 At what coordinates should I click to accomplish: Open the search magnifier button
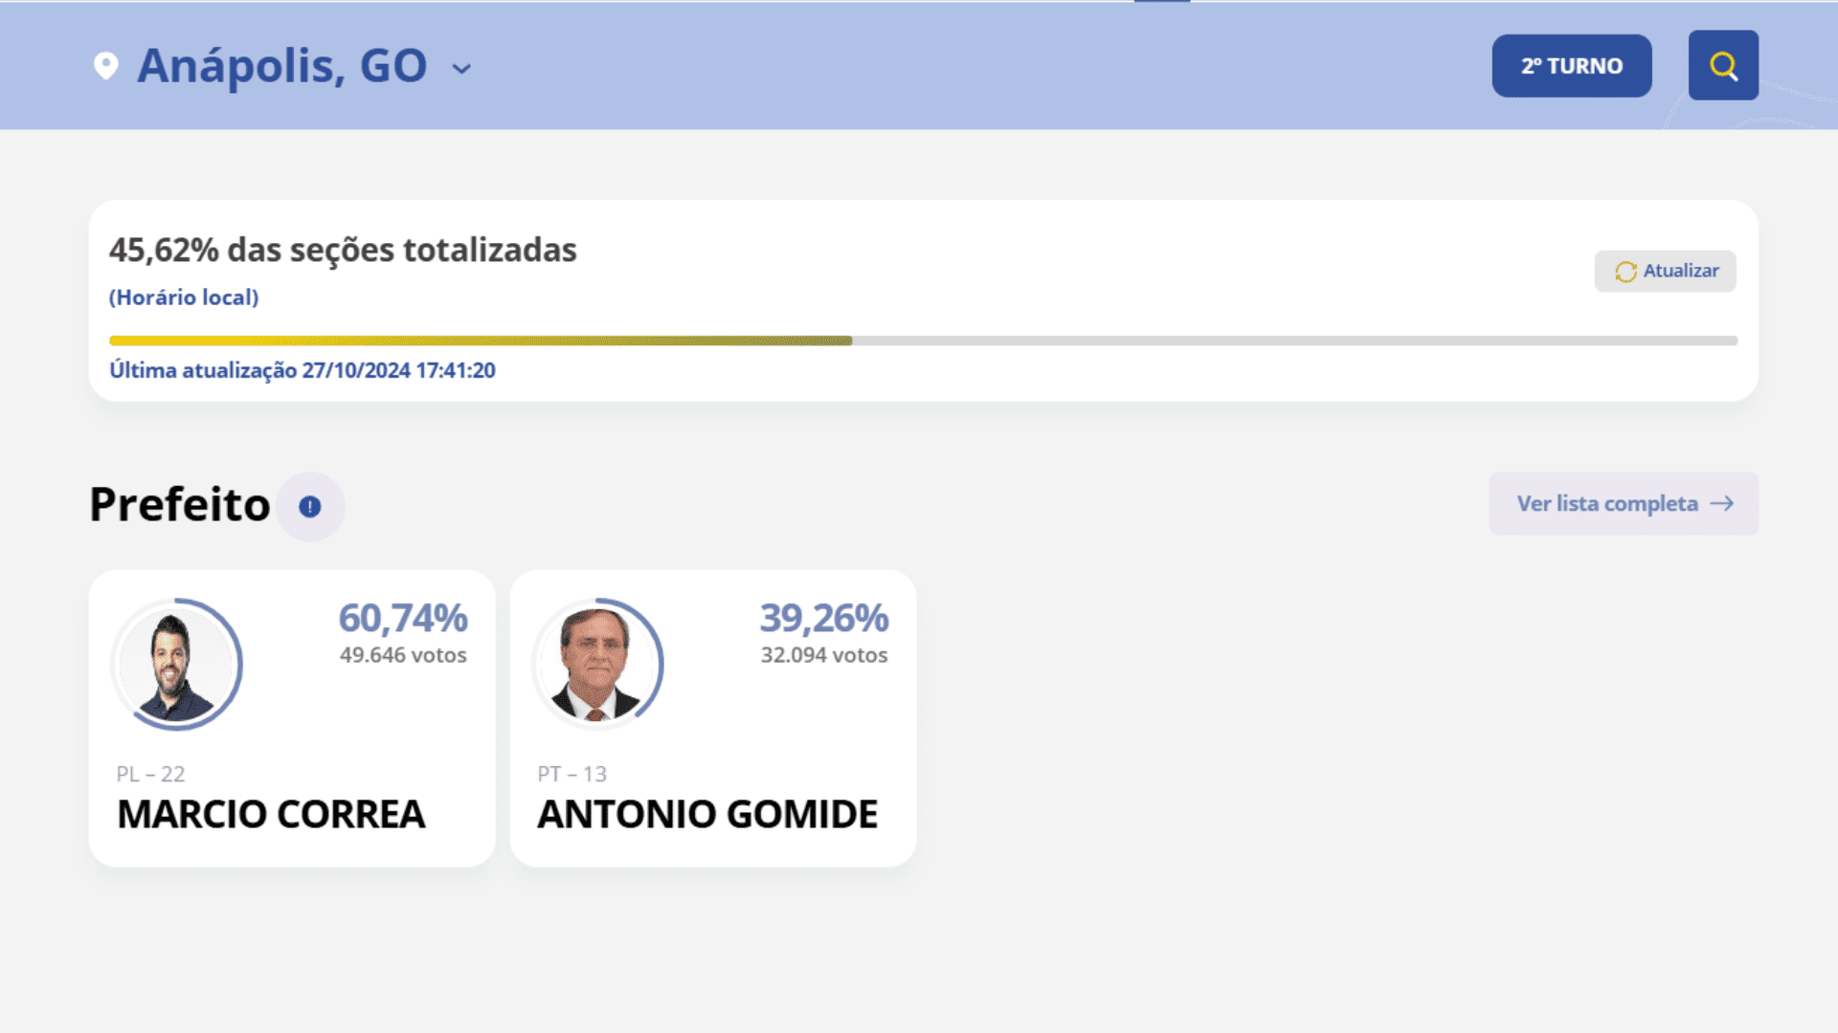coord(1723,65)
